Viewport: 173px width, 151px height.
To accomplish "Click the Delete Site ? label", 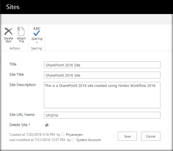I will point(20,125).
